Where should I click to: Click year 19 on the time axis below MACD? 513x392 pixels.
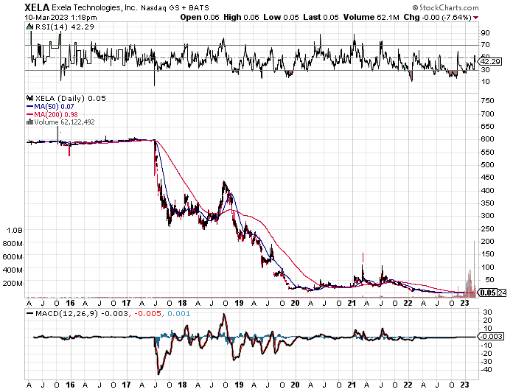point(239,385)
